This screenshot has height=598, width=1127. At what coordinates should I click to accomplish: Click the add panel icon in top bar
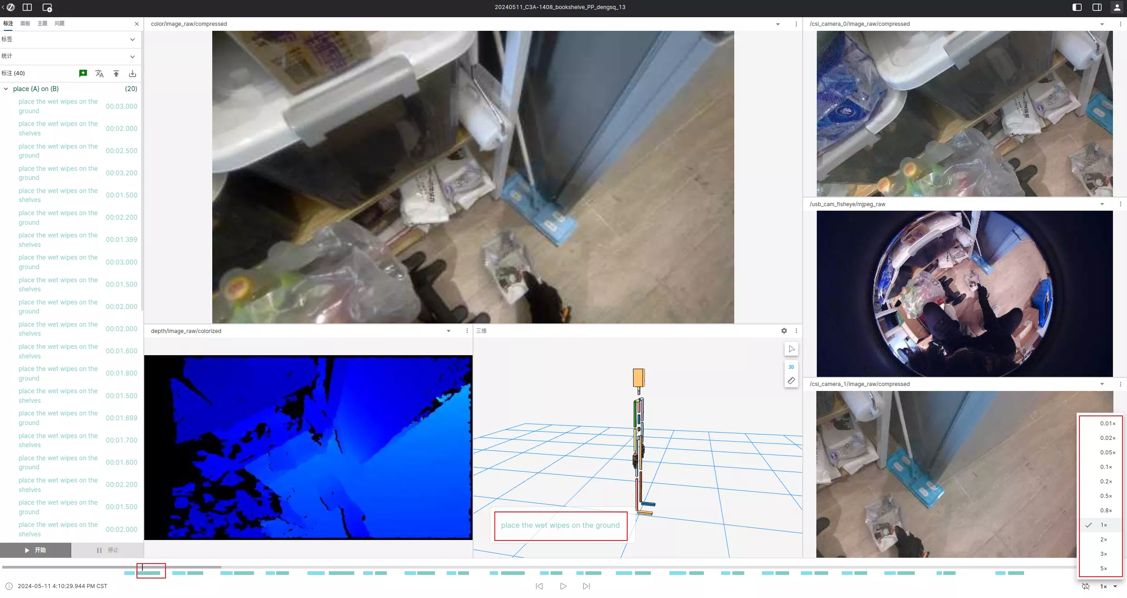tap(47, 7)
